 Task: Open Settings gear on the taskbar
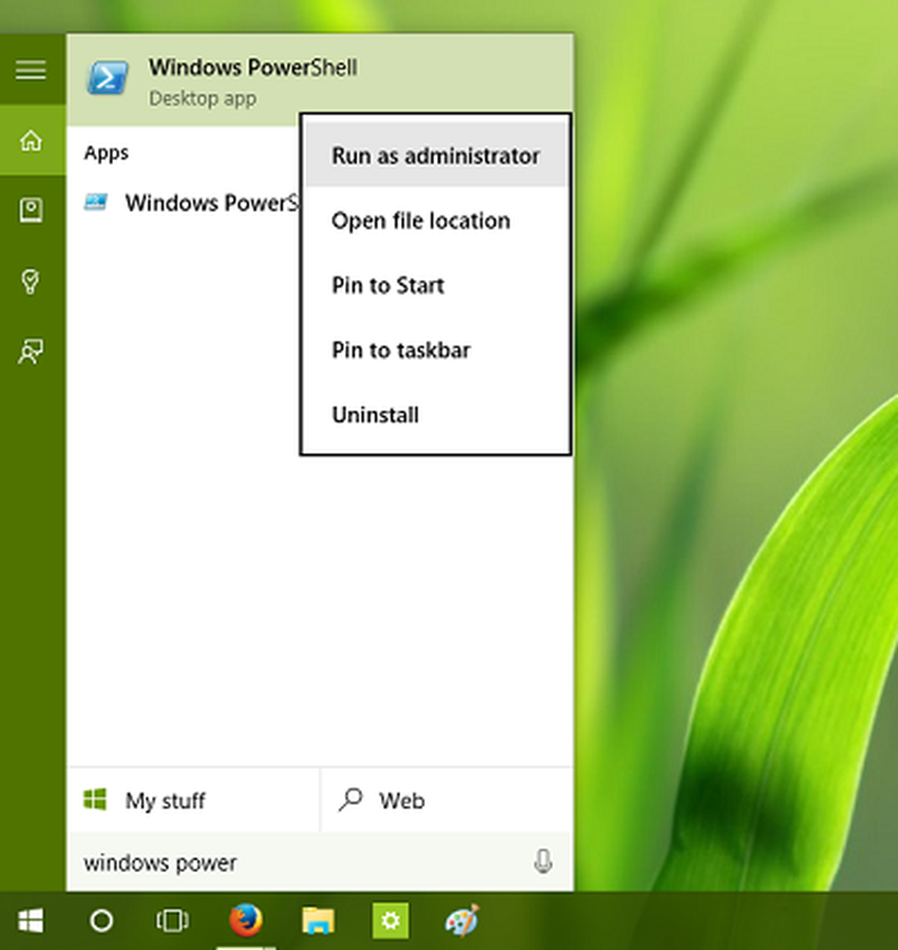tap(391, 921)
